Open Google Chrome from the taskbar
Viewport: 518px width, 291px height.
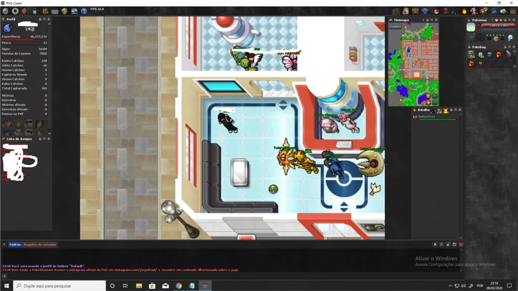point(179,286)
